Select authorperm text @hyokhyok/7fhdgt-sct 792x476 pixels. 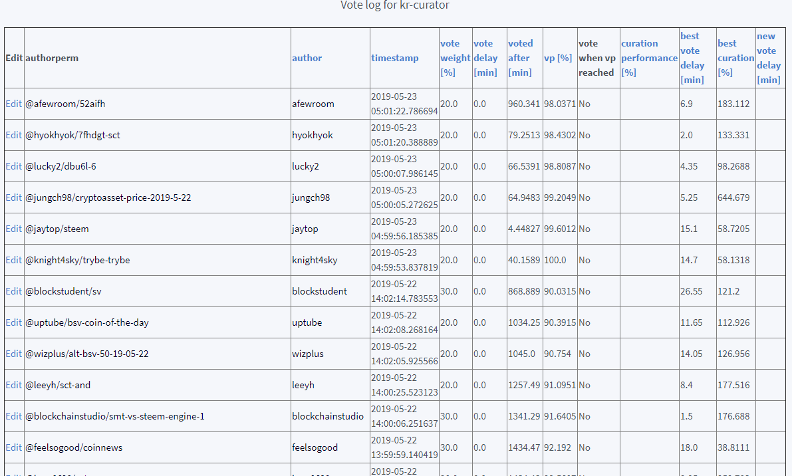click(x=72, y=135)
